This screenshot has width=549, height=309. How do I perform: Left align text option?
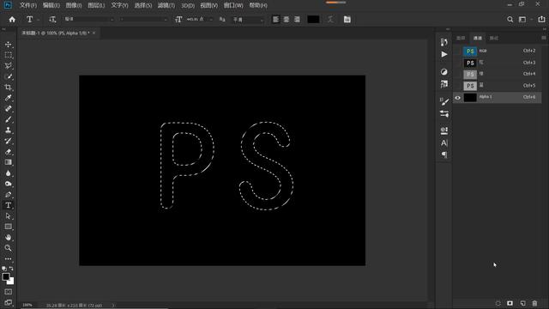point(276,19)
